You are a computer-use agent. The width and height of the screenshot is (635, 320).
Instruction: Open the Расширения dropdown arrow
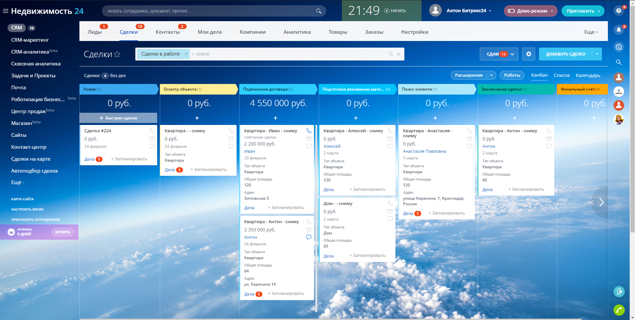coord(491,75)
